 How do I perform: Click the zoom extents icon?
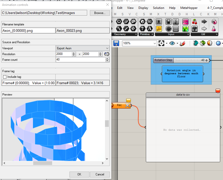[161, 43]
